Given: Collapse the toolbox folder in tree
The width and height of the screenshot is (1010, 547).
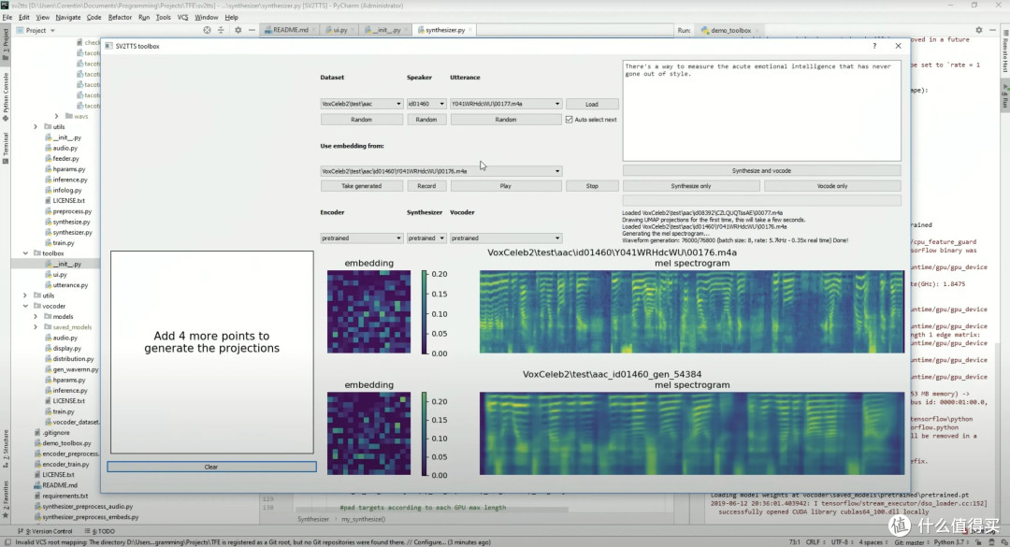Looking at the screenshot, I should click(x=26, y=253).
